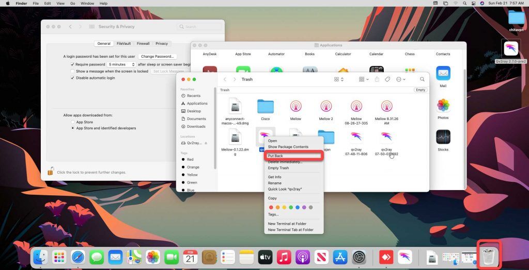Click the Change Password button

pyautogui.click(x=157, y=56)
